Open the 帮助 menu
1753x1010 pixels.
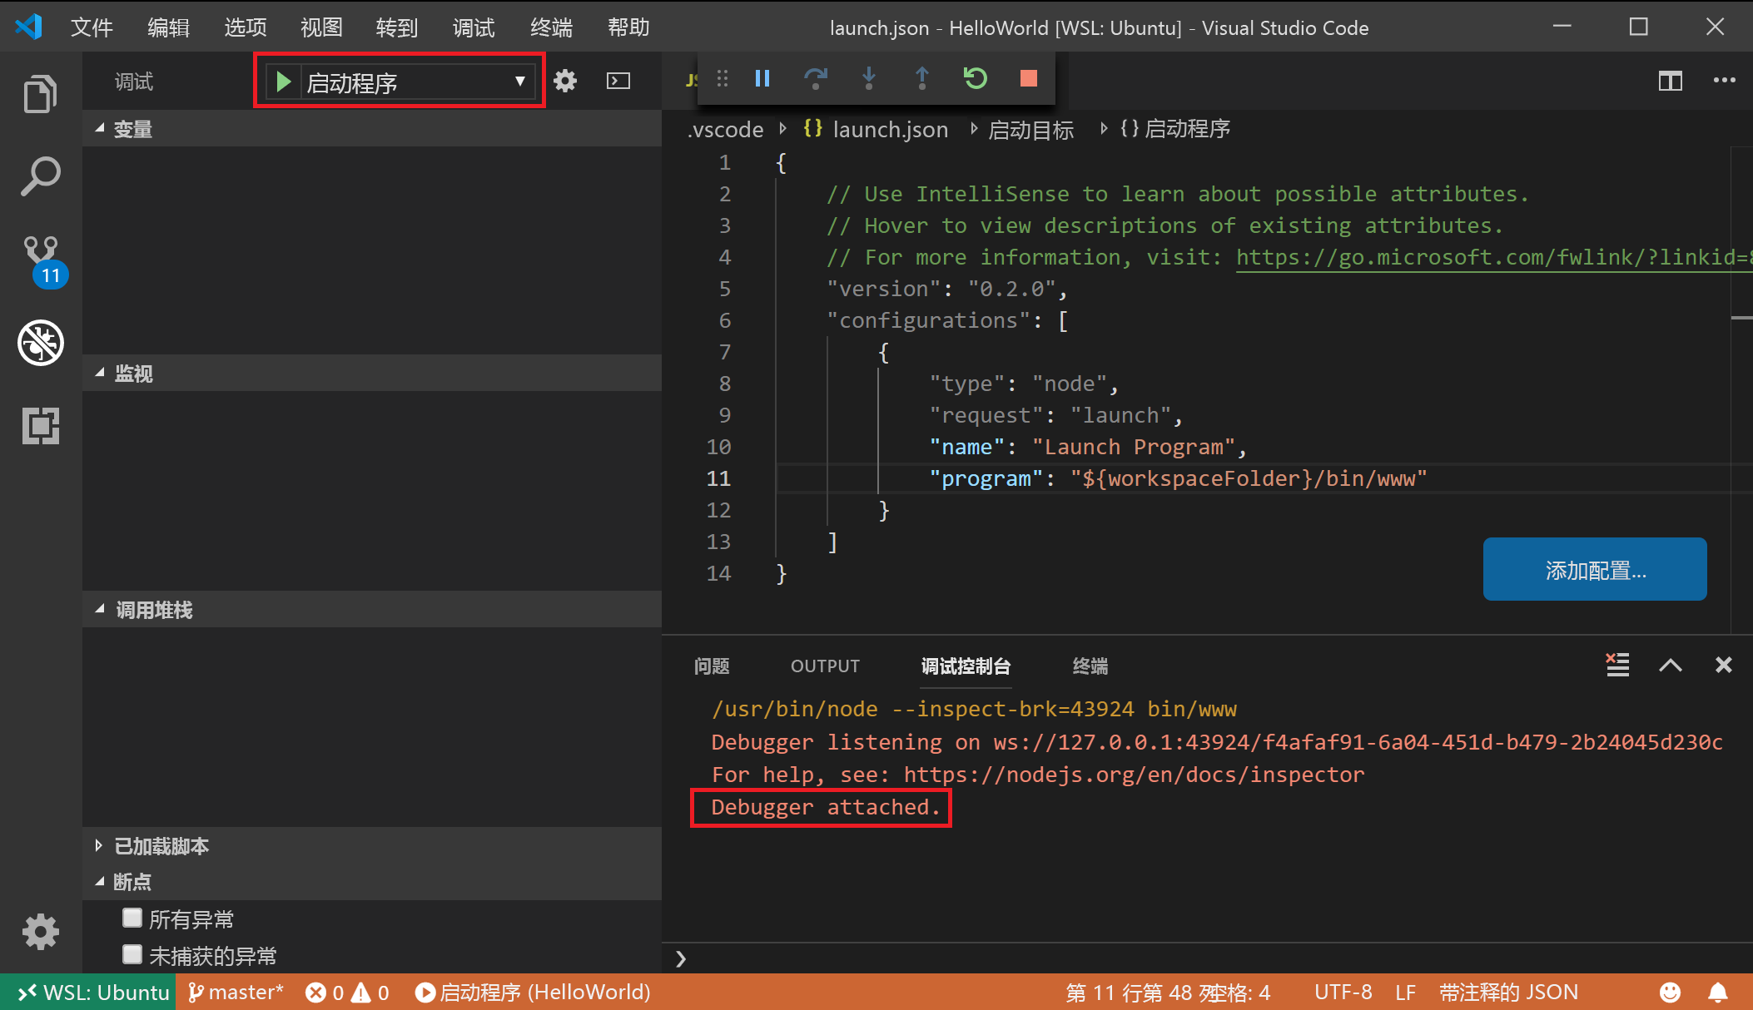pos(628,27)
